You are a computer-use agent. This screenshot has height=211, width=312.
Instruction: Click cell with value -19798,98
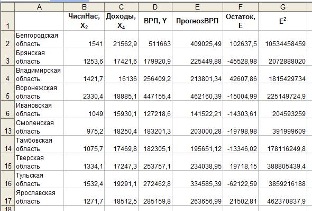point(241,127)
